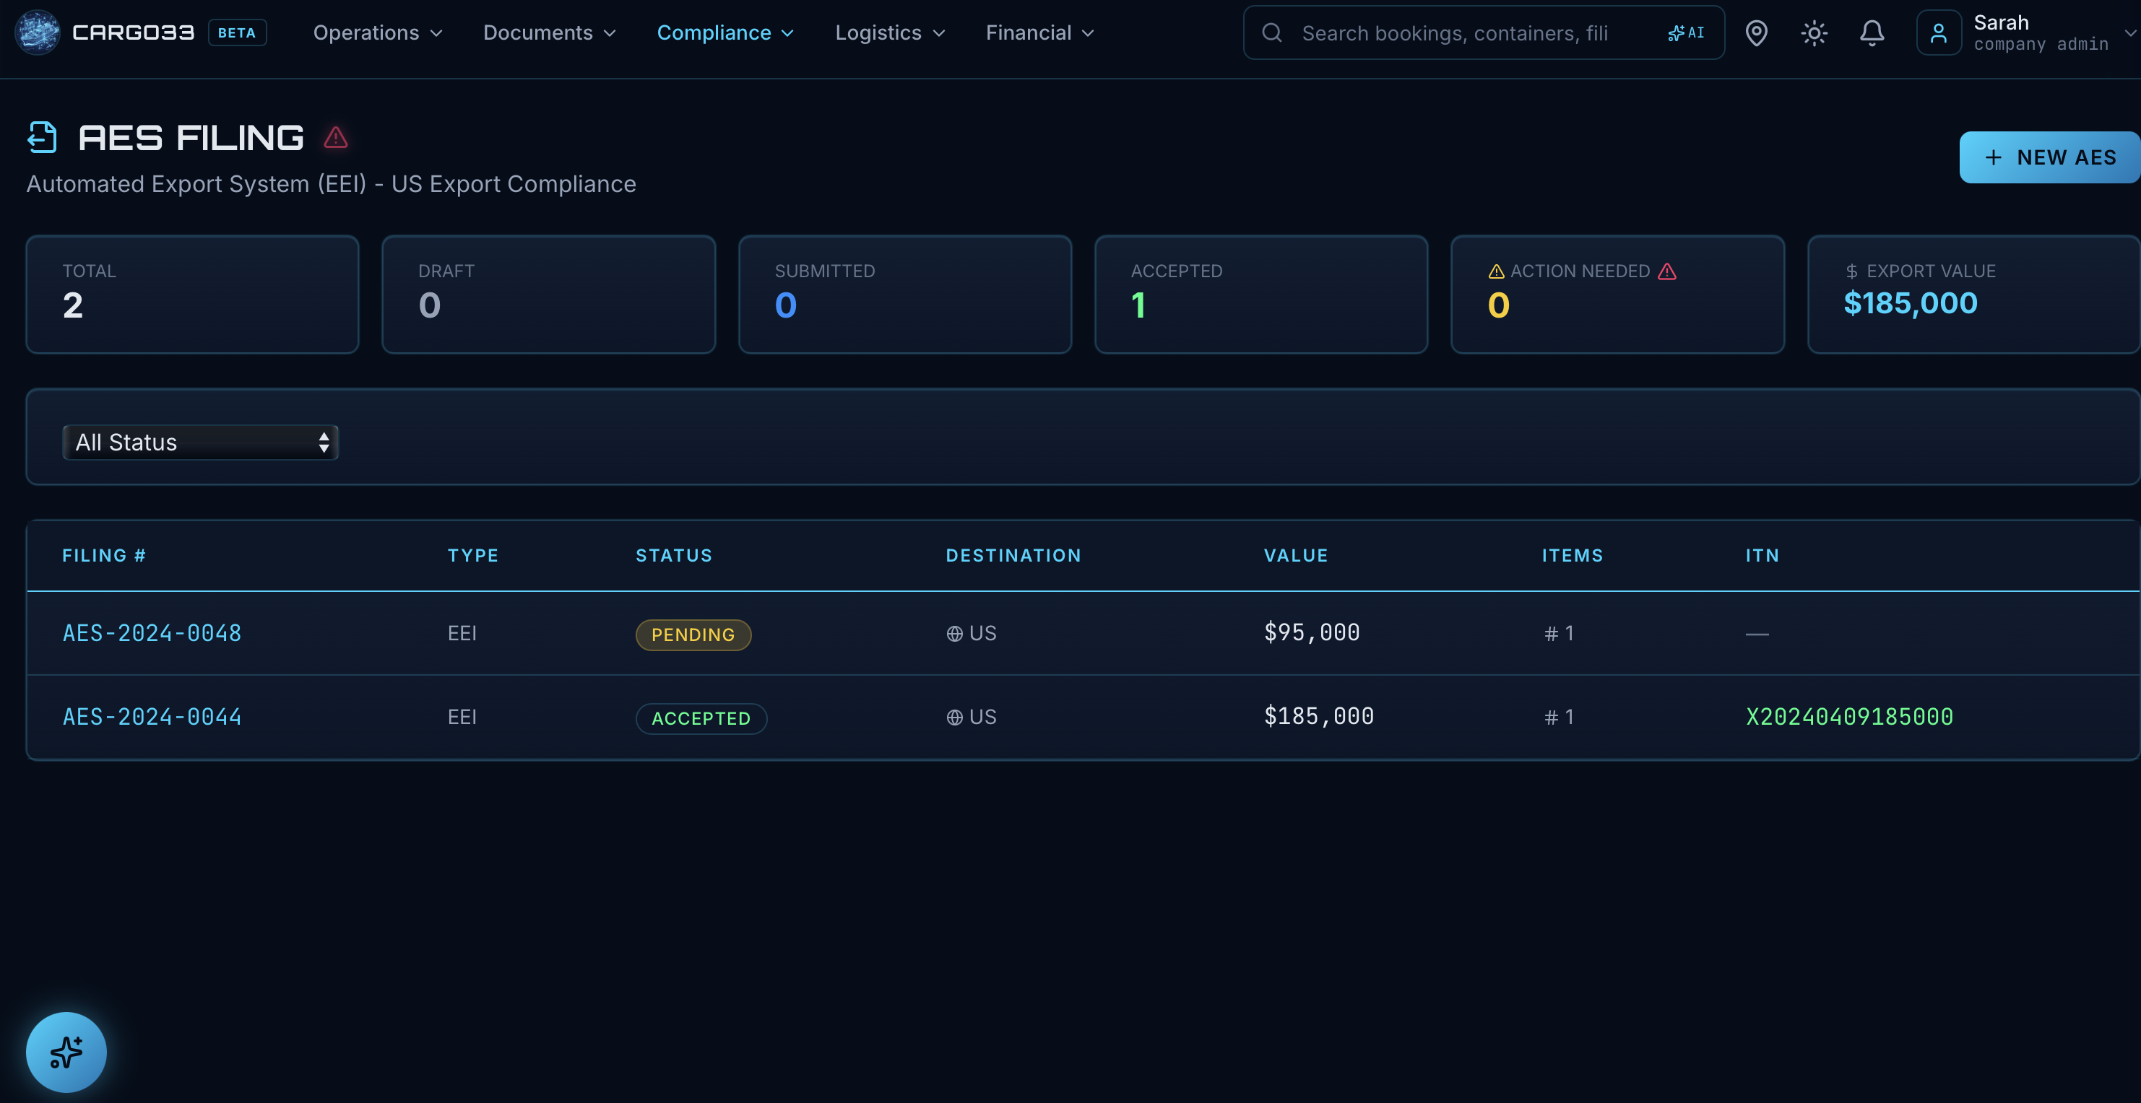The width and height of the screenshot is (2141, 1103).
Task: Click the red warning triangle beside AES Filing title
Action: (336, 137)
